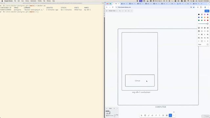
Task: Choose size S
Action: pyautogui.click(x=199, y=34)
